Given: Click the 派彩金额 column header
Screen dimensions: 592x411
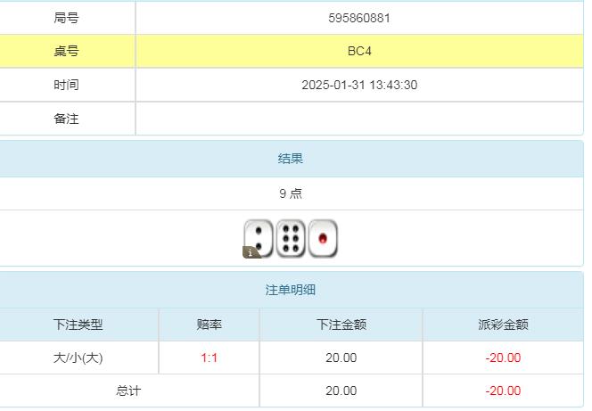Looking at the screenshot, I should tap(503, 325).
